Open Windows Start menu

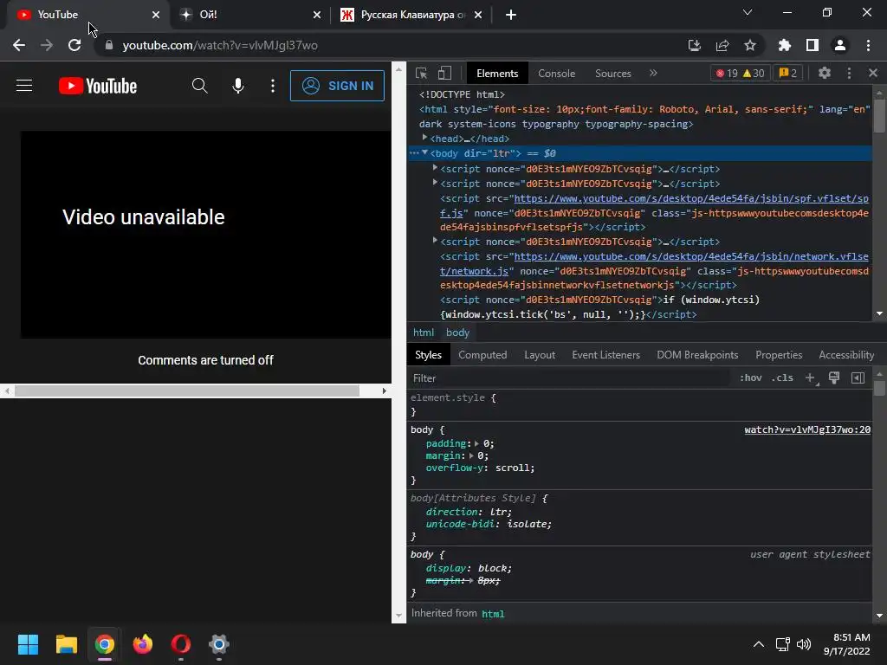[x=28, y=644]
